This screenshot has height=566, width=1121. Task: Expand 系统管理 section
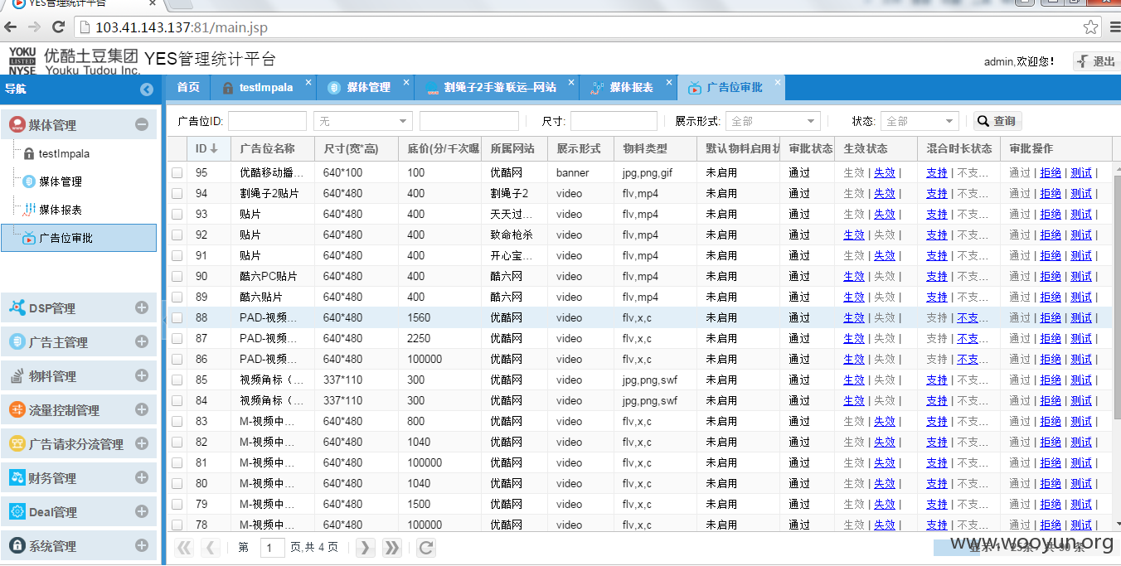[x=142, y=545]
